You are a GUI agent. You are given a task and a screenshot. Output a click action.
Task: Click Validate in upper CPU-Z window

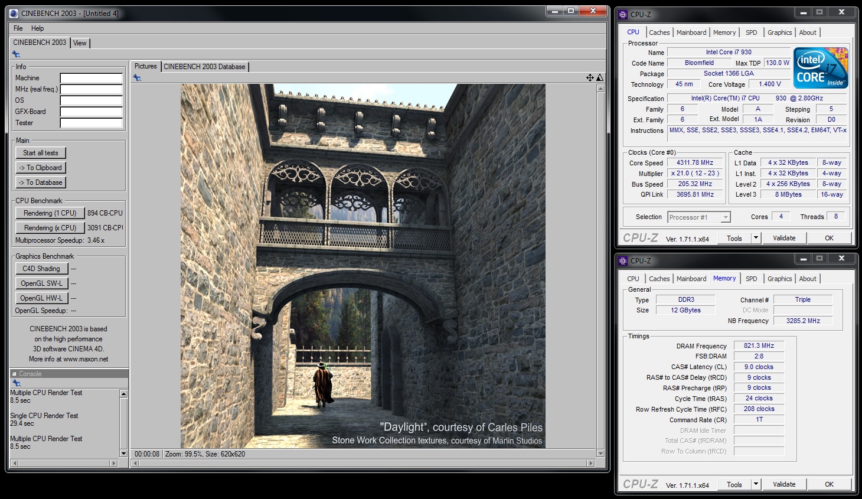pos(784,238)
